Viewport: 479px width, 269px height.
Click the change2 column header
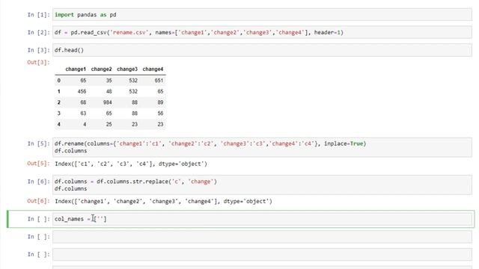(x=102, y=69)
